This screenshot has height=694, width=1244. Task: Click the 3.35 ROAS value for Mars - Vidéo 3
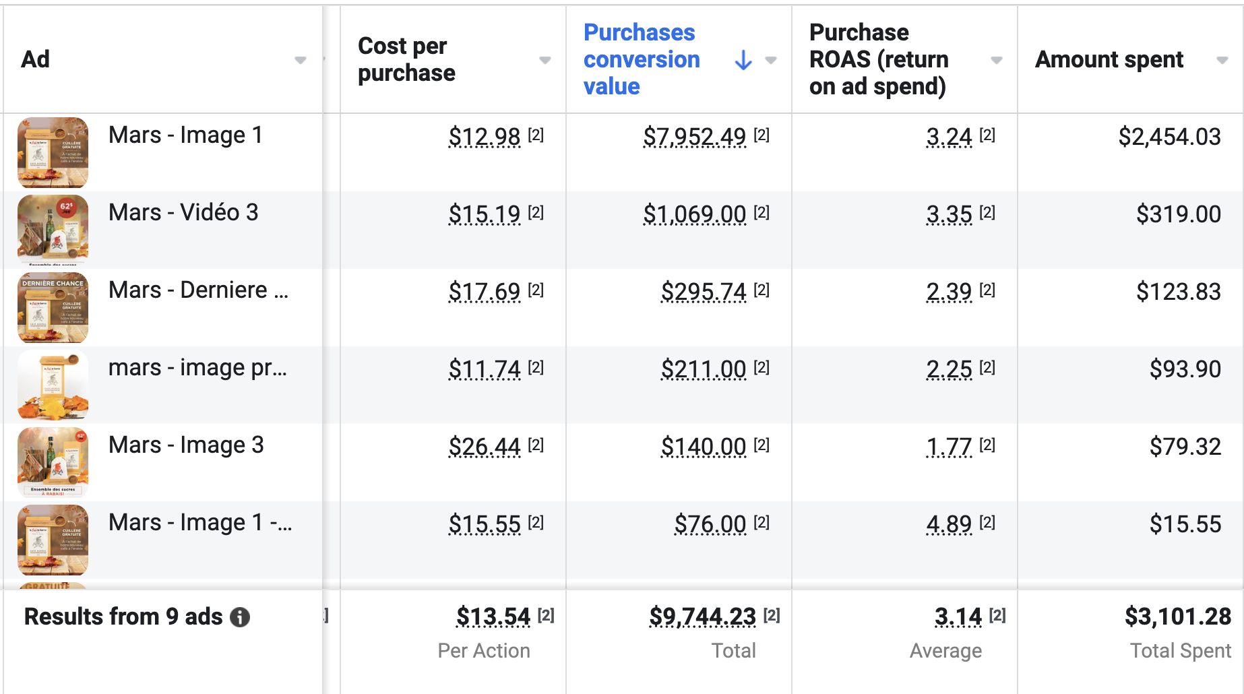pyautogui.click(x=949, y=214)
